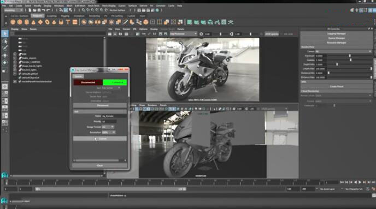This screenshot has height=209, width=376.
Task: Expand the Matte_objects node in the outliner
Action: tap(15, 58)
